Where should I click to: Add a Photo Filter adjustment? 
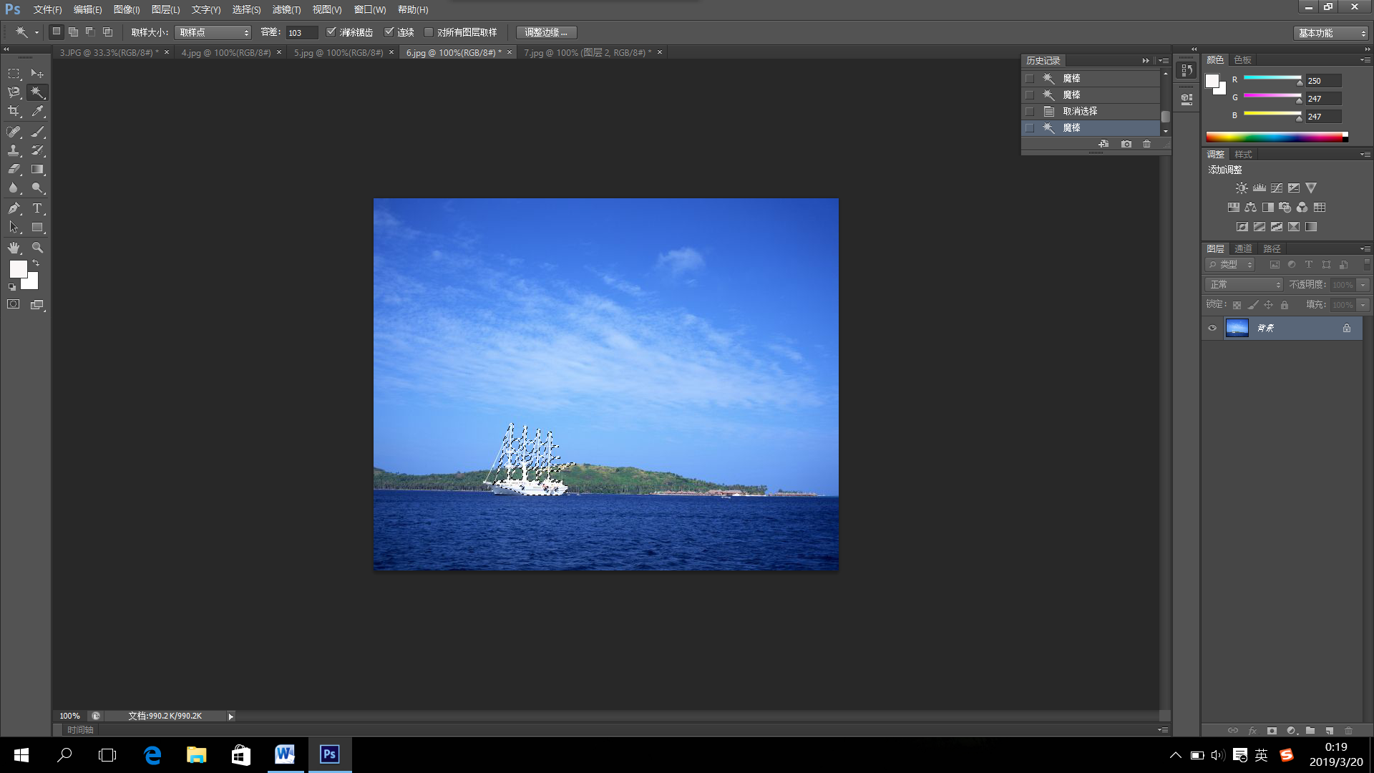[x=1285, y=208]
